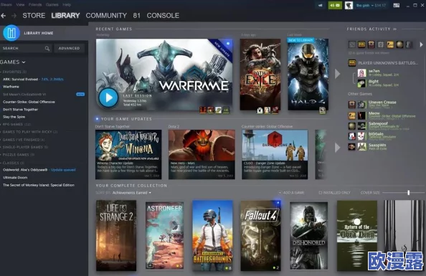Open the 81 nav item
This screenshot has height=276, width=426.
point(137,16)
